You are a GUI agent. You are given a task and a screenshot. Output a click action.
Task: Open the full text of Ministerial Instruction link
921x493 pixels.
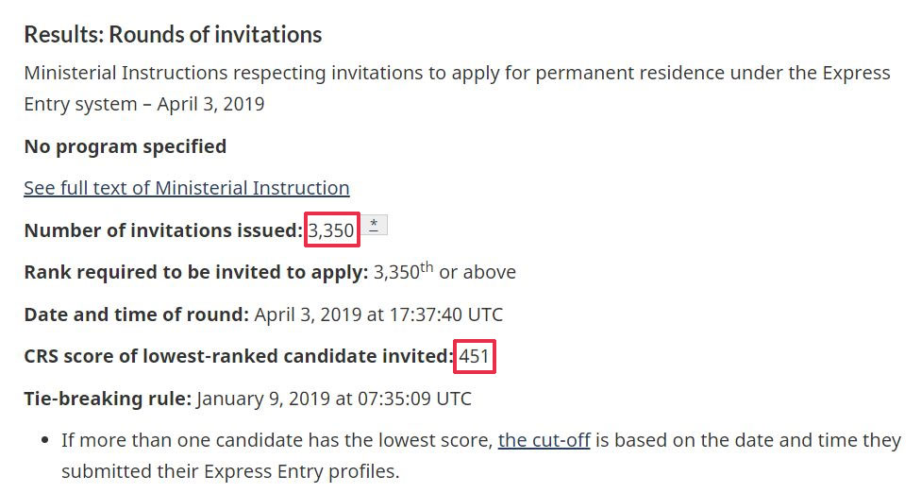[x=186, y=188]
